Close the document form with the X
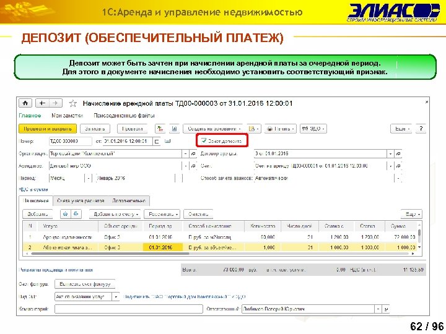 point(427,101)
